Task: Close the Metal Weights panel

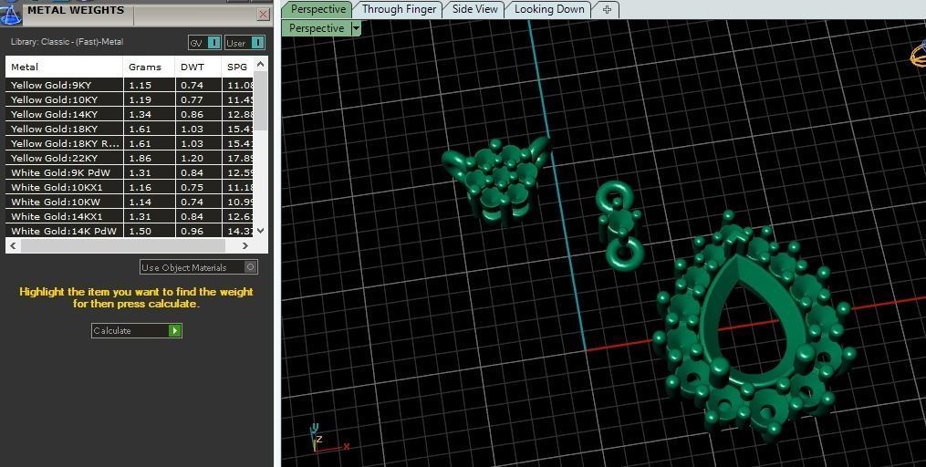Action: pos(264,15)
